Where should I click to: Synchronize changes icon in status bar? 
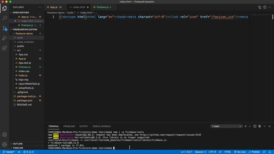click(19, 152)
